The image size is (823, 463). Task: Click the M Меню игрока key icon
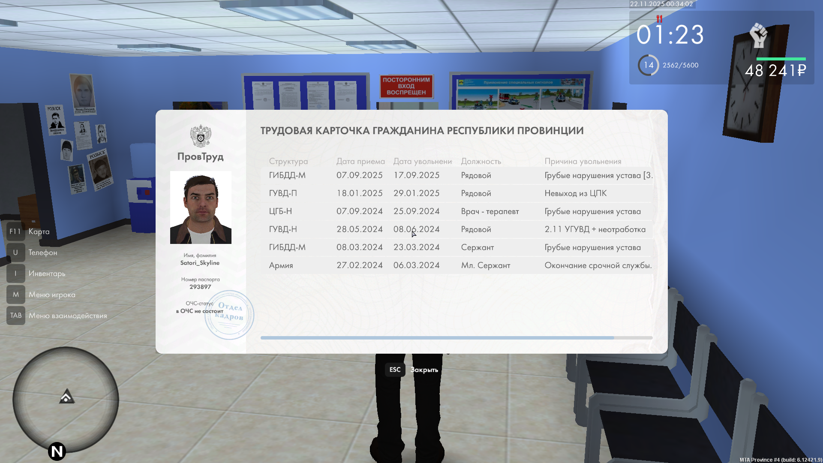coord(15,295)
